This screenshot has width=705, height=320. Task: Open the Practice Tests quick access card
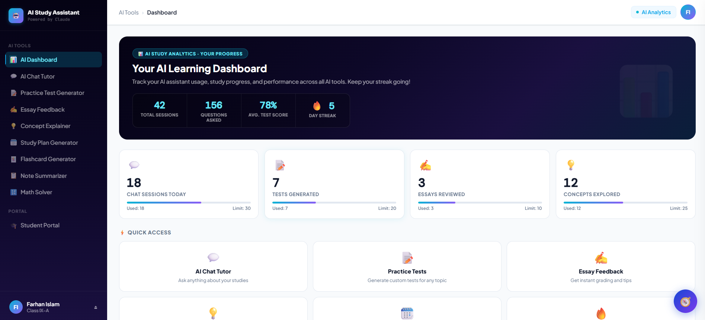pos(407,266)
